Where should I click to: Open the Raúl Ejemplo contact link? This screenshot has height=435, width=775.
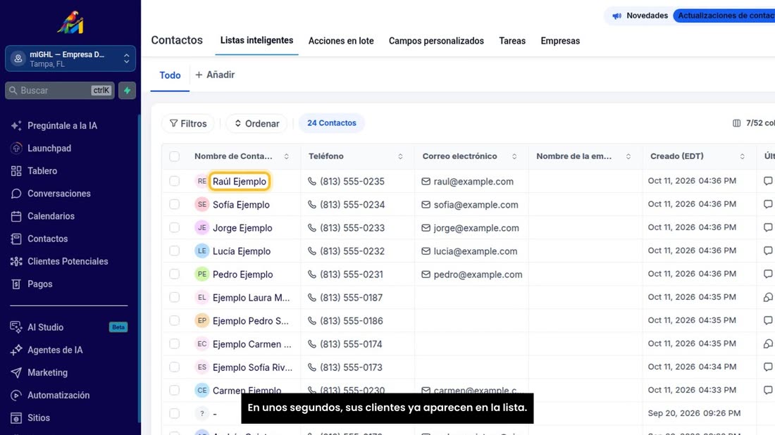pyautogui.click(x=240, y=181)
